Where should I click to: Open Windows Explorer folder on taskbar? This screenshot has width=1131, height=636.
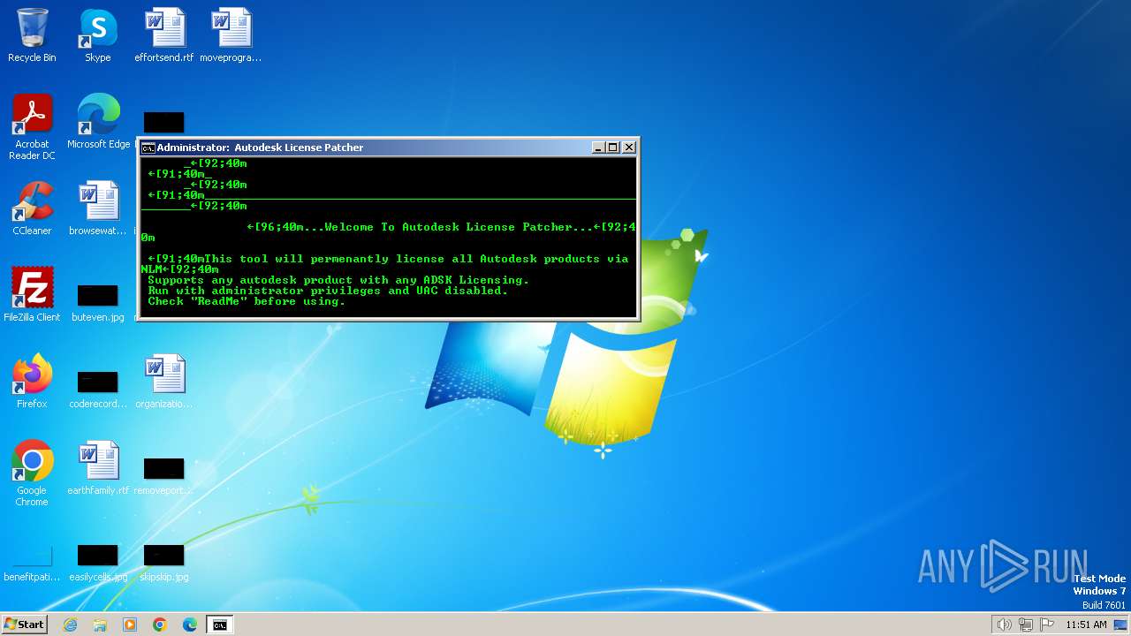pyautogui.click(x=100, y=625)
